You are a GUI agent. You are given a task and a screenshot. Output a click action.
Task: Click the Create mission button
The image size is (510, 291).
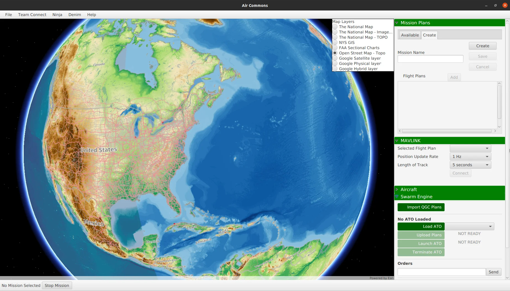click(482, 46)
